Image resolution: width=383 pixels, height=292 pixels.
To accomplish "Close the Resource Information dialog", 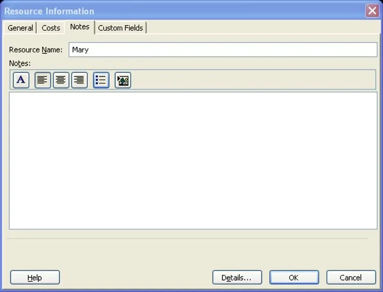I will tap(372, 11).
